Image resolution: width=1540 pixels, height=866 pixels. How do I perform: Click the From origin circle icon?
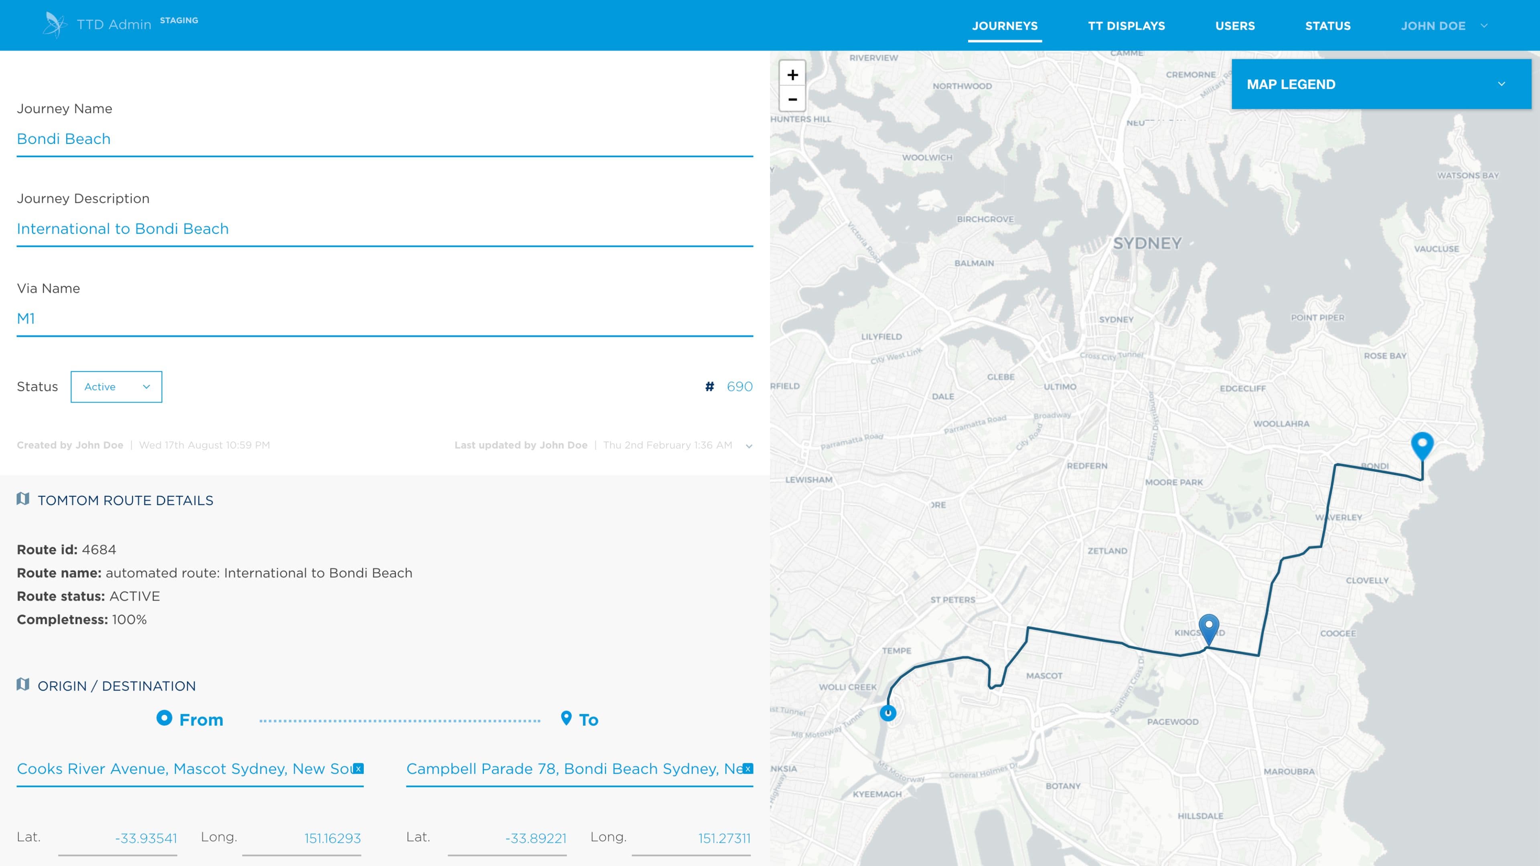(x=164, y=718)
